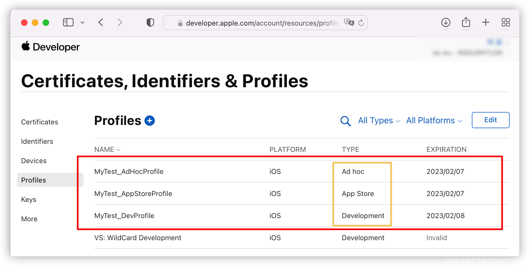Image resolution: width=529 pixels, height=266 pixels.
Task: Go forward to the next page
Action: (x=120, y=22)
